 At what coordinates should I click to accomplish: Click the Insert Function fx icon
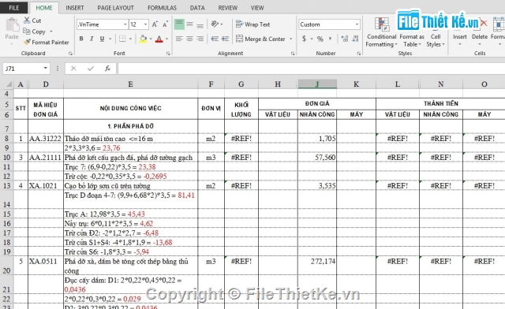point(107,69)
